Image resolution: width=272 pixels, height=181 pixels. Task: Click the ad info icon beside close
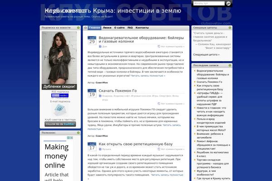[x=68, y=138]
